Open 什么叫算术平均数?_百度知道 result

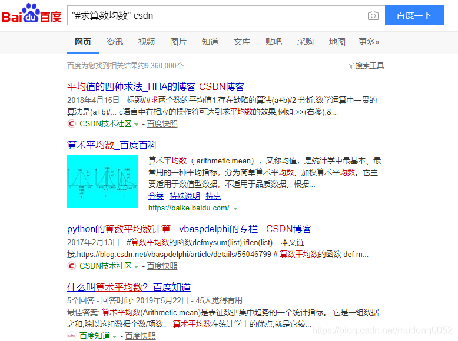coord(129,287)
